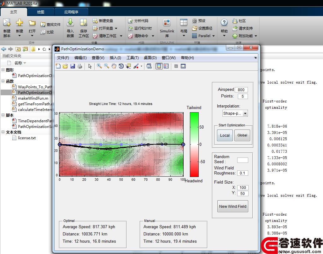The height and width of the screenshot is (254, 323).
Task: Open the Parallel dropdown
Action: point(203,36)
